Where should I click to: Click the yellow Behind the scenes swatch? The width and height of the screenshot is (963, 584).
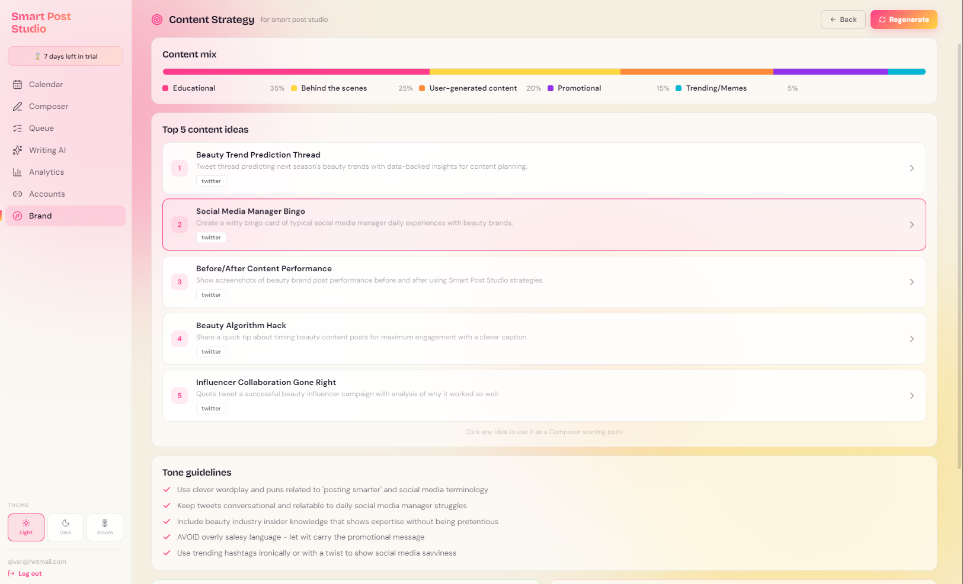coord(294,88)
